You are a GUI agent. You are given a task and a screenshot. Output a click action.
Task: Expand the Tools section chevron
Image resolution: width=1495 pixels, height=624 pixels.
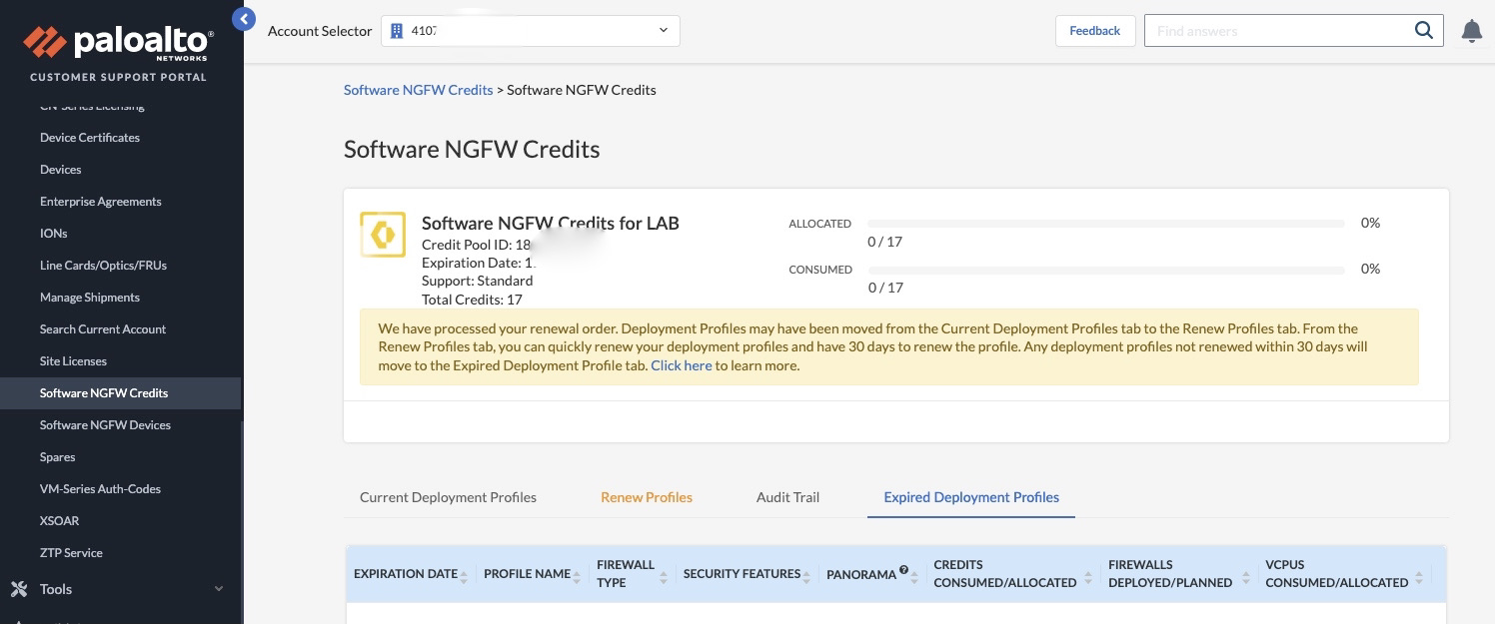tap(219, 589)
